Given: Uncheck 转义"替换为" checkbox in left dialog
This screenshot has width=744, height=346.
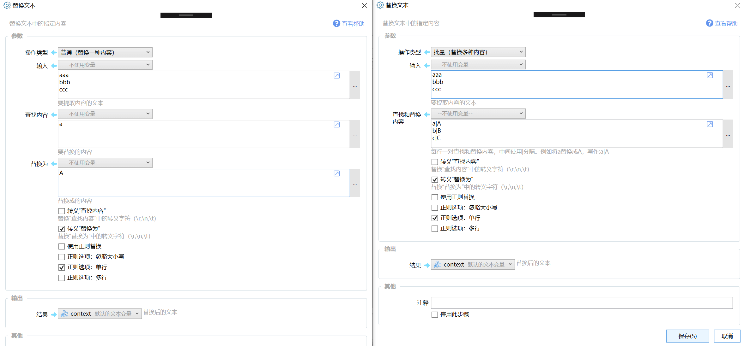Looking at the screenshot, I should [62, 229].
